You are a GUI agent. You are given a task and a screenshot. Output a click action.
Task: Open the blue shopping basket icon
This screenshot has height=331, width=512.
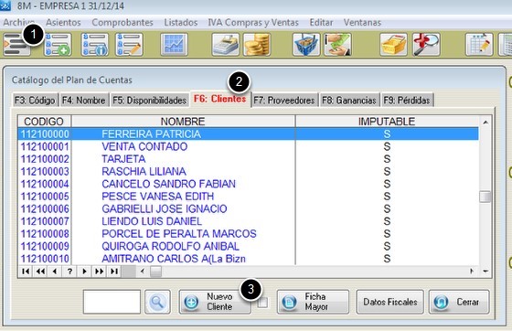point(306,45)
